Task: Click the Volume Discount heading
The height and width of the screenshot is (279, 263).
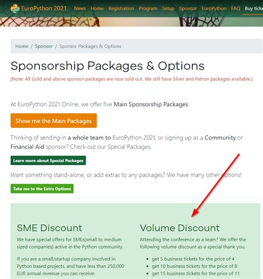Action: [x=180, y=228]
